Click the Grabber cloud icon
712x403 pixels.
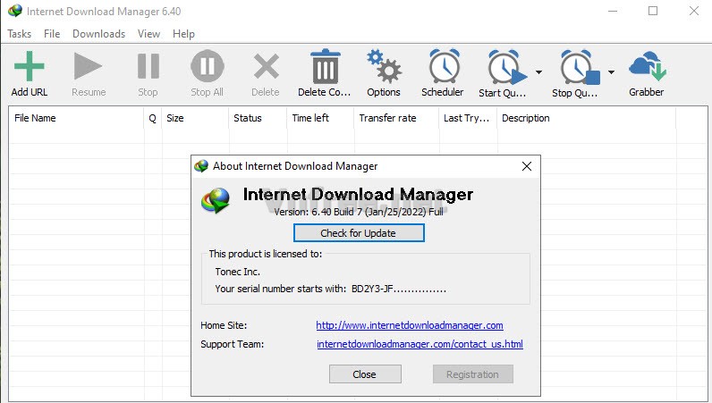click(646, 69)
